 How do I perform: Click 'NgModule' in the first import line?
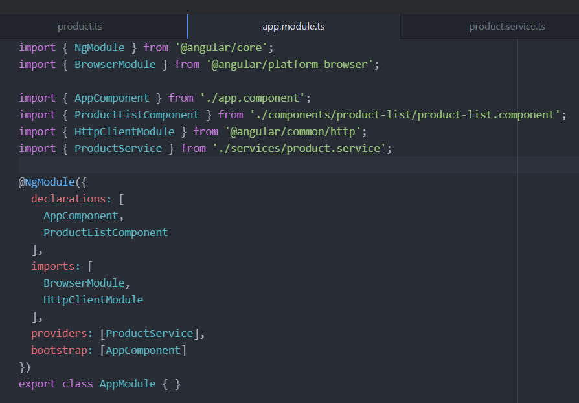click(x=99, y=48)
